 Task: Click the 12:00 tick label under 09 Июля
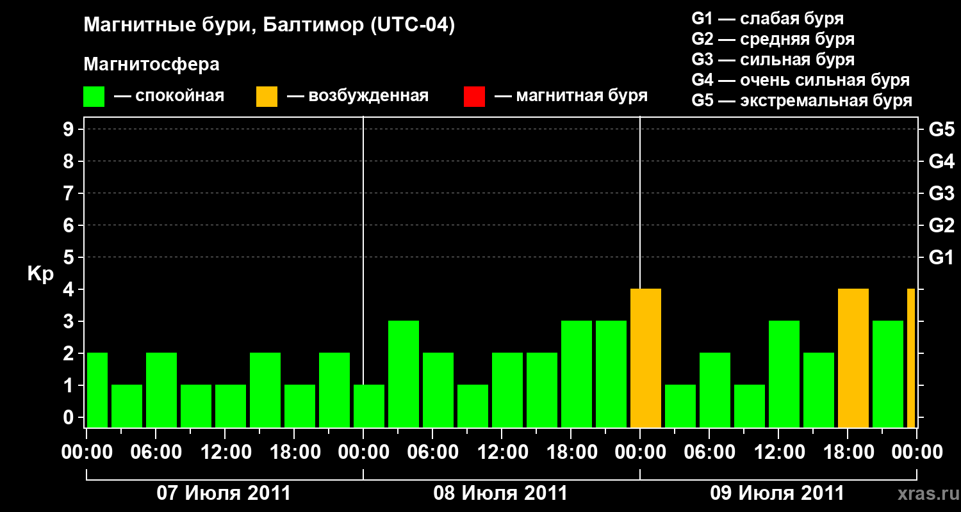click(778, 452)
